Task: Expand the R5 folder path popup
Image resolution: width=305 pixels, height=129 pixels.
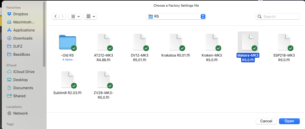Action: [x=176, y=16]
